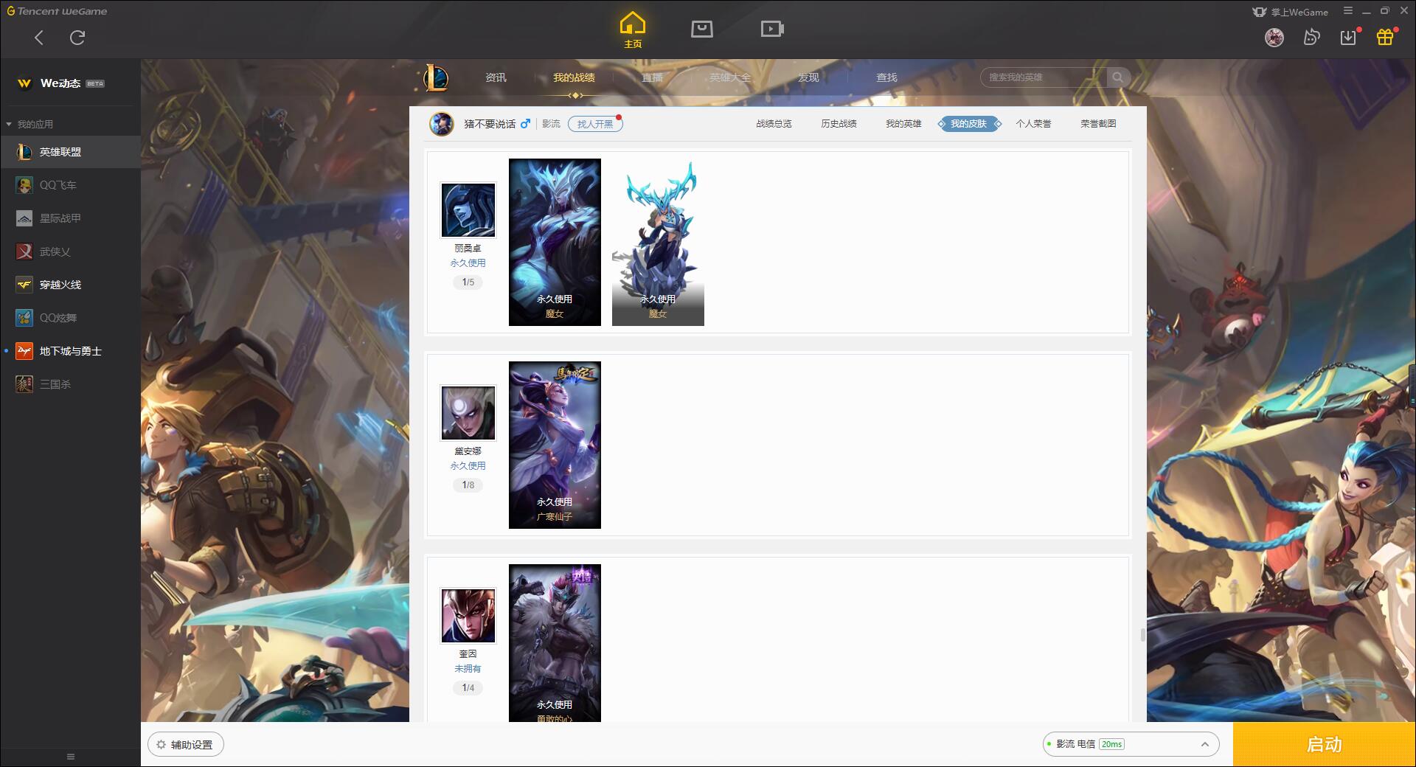1416x767 pixels.
Task: Click the League of Legends logo icon
Action: pyautogui.click(x=435, y=77)
